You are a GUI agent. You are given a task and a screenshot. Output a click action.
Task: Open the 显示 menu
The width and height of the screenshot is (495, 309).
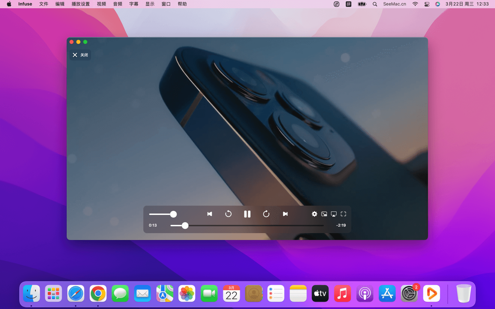pos(150,4)
